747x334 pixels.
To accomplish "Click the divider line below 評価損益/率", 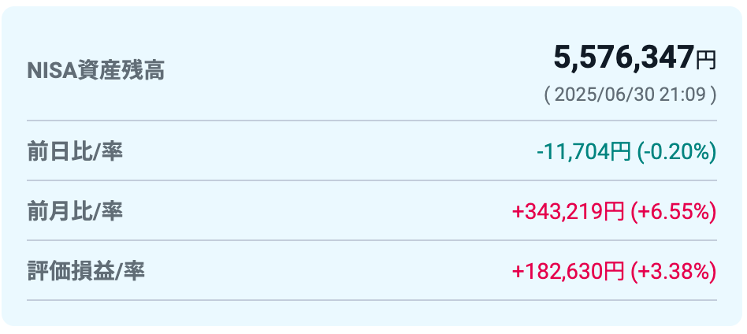I will (372, 300).
